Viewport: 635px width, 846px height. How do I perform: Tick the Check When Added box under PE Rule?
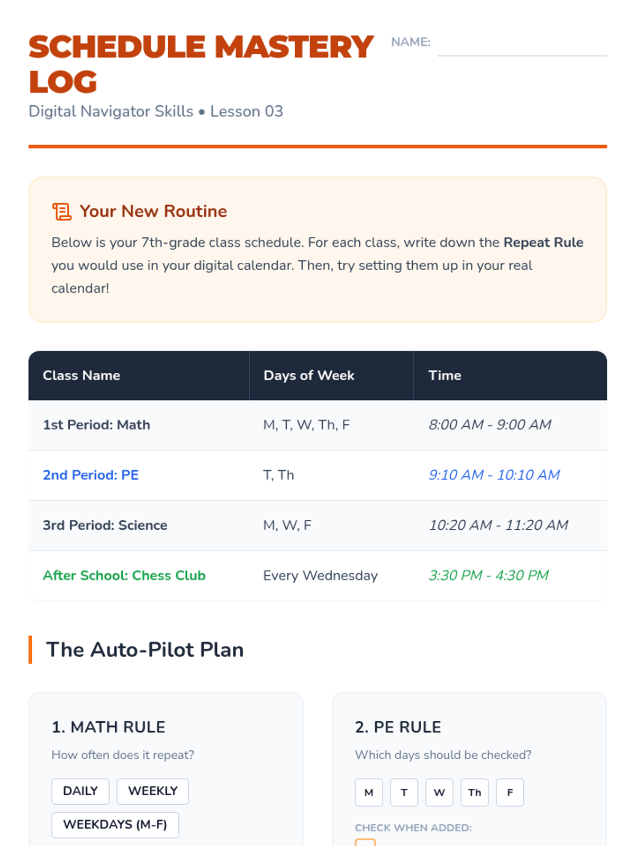click(x=365, y=842)
